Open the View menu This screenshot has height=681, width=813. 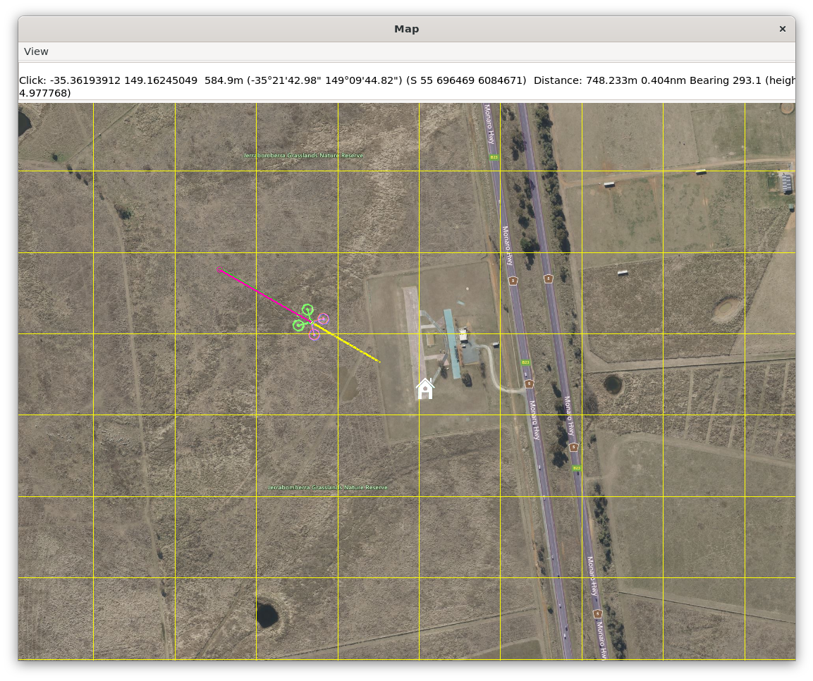(36, 51)
